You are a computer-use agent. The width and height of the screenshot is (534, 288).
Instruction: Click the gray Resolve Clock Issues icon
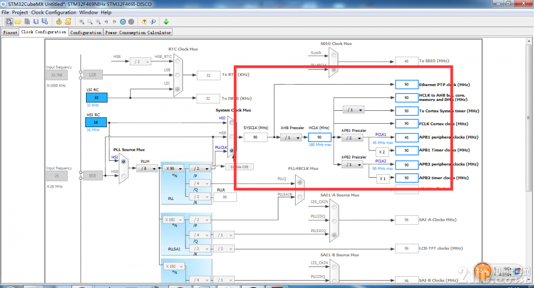(131, 21)
